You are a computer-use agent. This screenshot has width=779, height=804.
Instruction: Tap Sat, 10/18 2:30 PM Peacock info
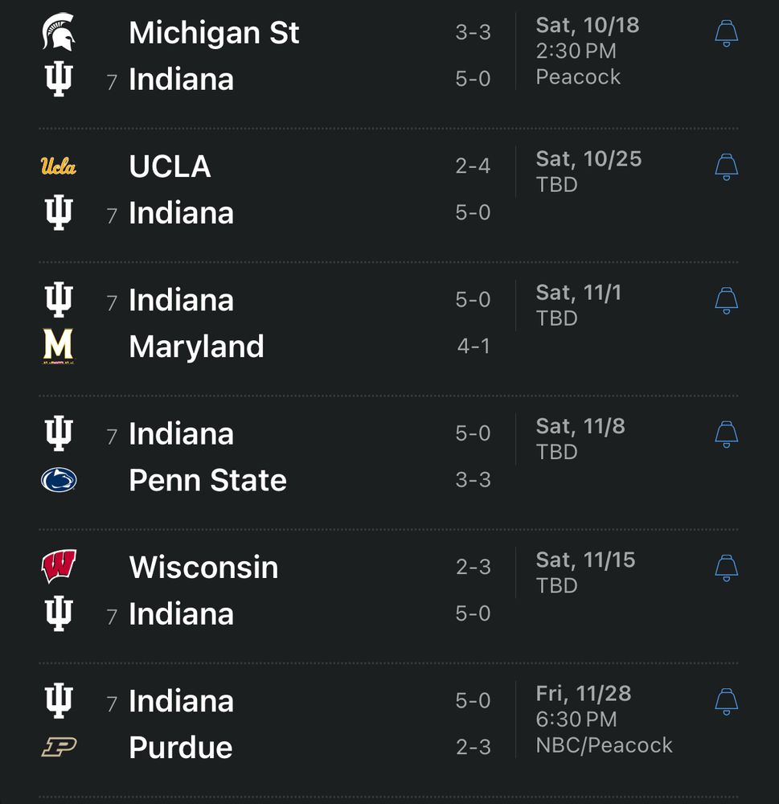click(x=587, y=51)
